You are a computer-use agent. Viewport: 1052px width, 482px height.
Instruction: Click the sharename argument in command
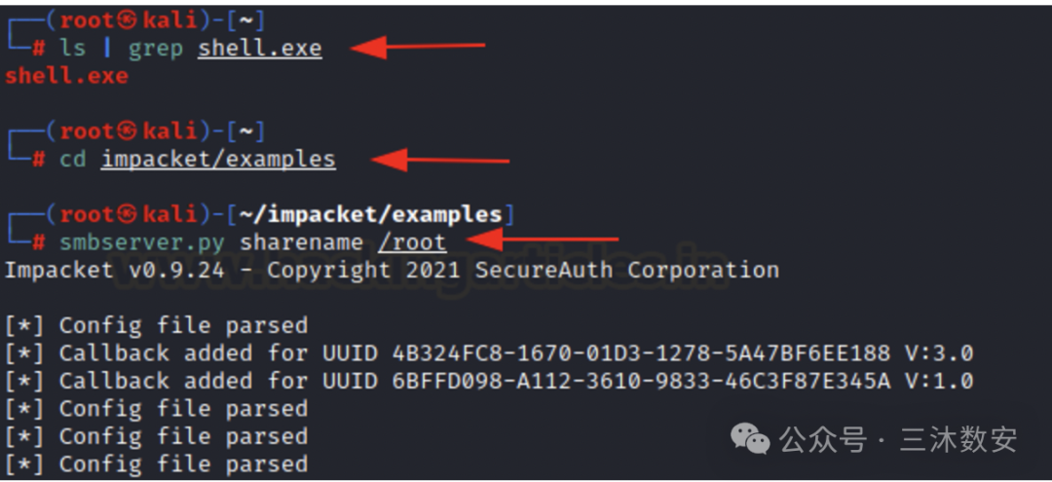click(x=302, y=242)
